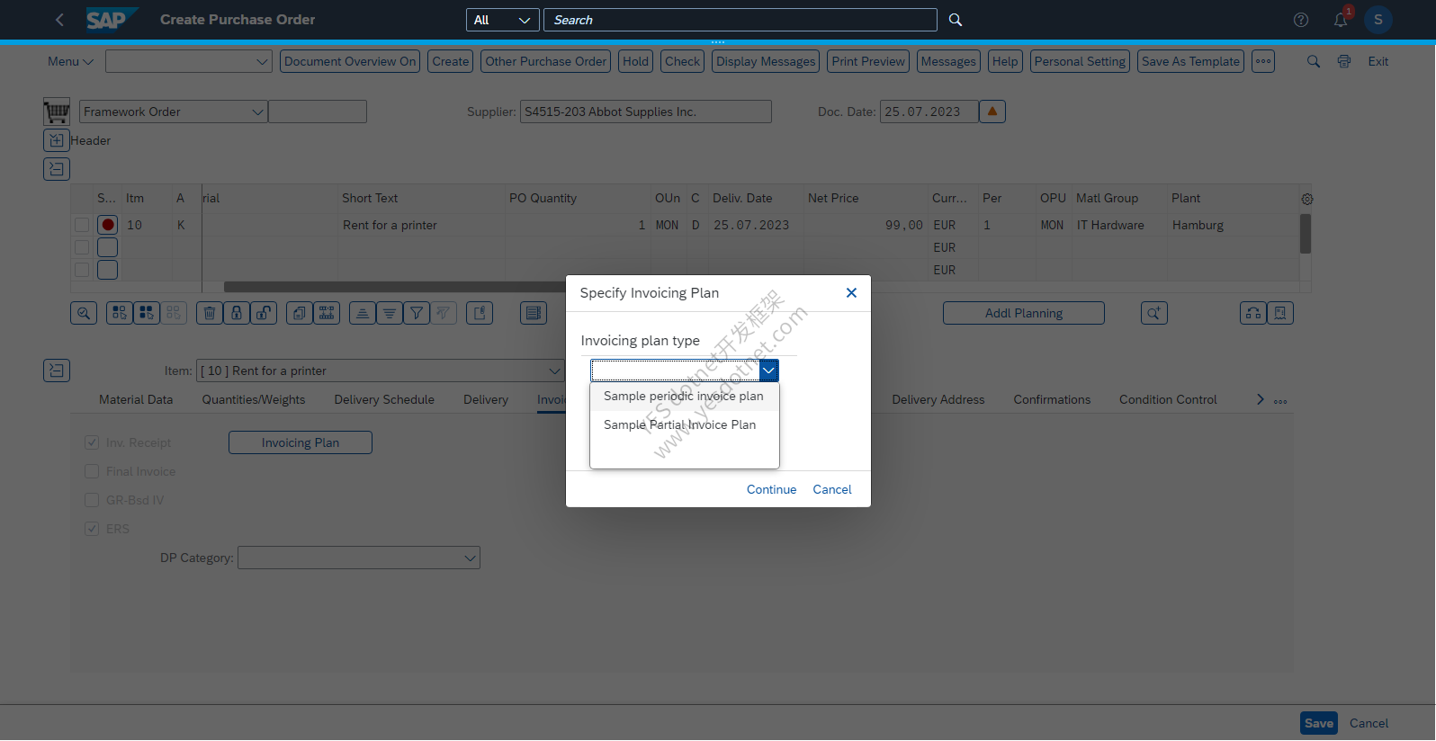
Task: Switch to the Condition Control tab
Action: pos(1168,399)
